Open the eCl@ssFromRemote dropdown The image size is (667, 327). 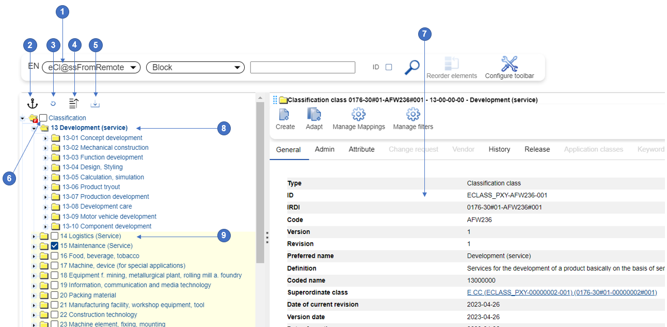(x=91, y=67)
